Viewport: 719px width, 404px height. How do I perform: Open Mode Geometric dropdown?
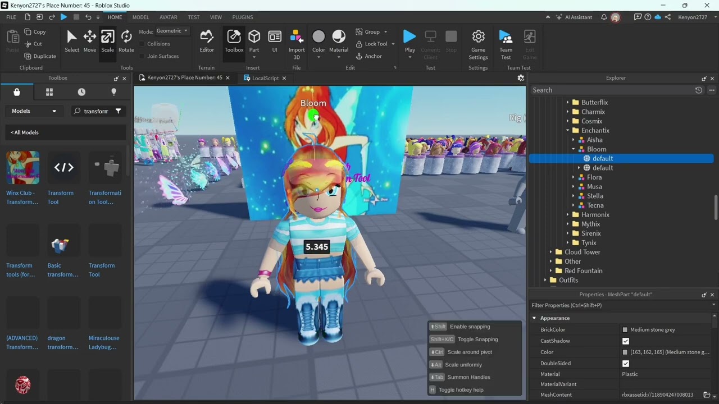click(x=172, y=31)
